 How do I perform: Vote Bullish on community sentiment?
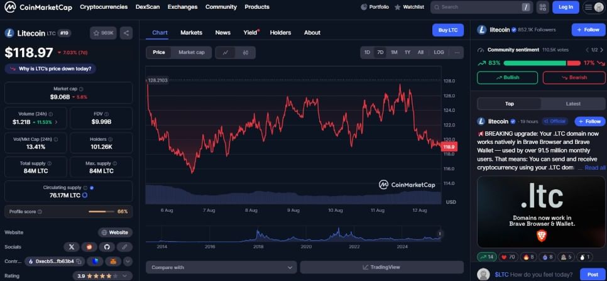tap(507, 77)
